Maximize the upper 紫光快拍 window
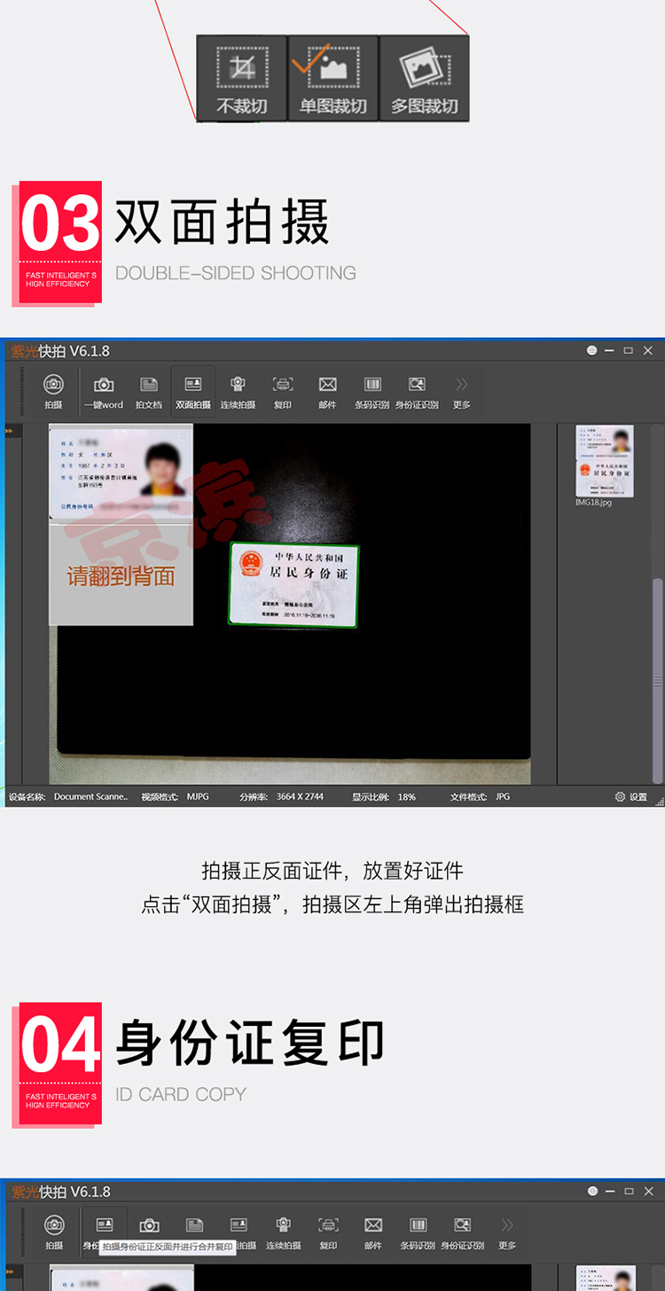Viewport: 665px width, 1291px height. click(628, 351)
